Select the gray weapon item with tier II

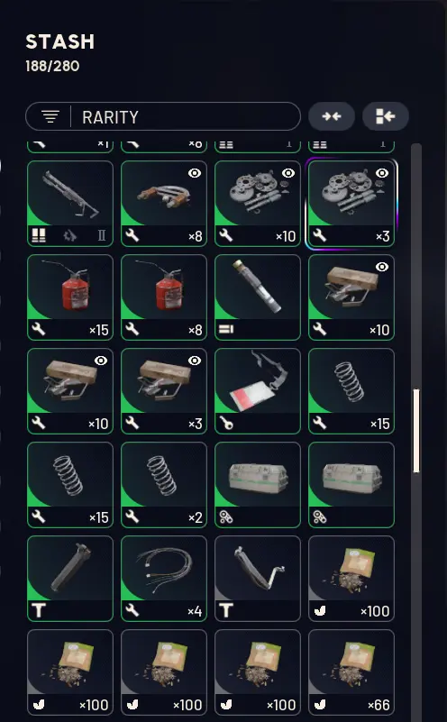coord(70,204)
